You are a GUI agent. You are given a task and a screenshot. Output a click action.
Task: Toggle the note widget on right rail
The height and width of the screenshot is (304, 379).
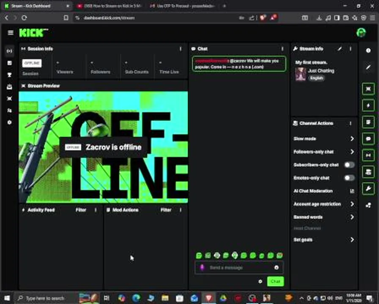[x=368, y=122]
